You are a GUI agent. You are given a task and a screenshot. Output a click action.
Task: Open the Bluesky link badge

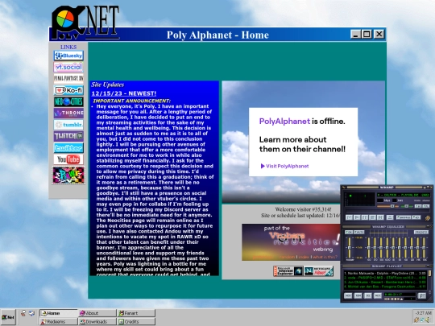68,56
